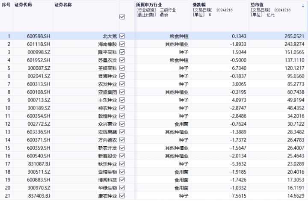The width and height of the screenshot is (308, 201).
Task: Toggle the checkbox next to 康农种业
Action: click(x=122, y=195)
